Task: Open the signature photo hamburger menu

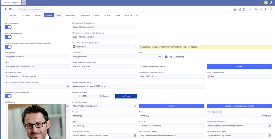Action: point(67,106)
